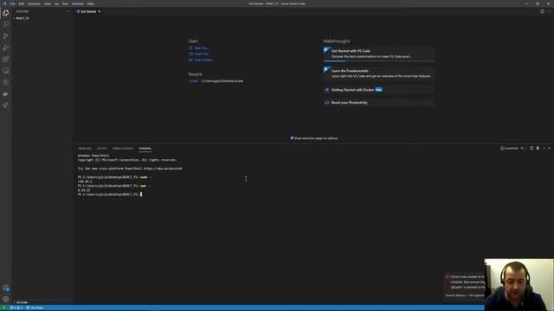This screenshot has height=311, width=554.
Task: Open the Selection menu
Action: click(34, 3)
